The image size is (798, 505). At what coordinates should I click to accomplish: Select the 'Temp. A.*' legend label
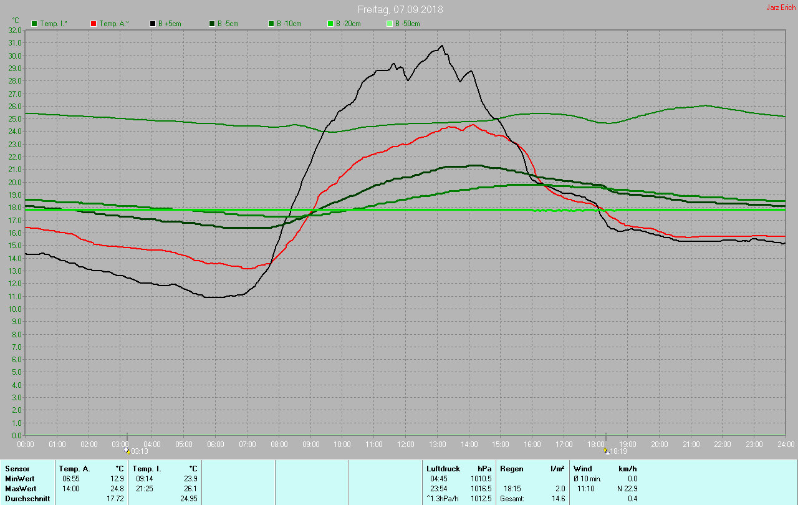click(114, 24)
